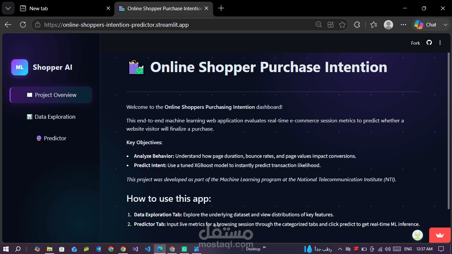Click the zoom out magnifier icon
This screenshot has width=452, height=254.
coord(319,25)
